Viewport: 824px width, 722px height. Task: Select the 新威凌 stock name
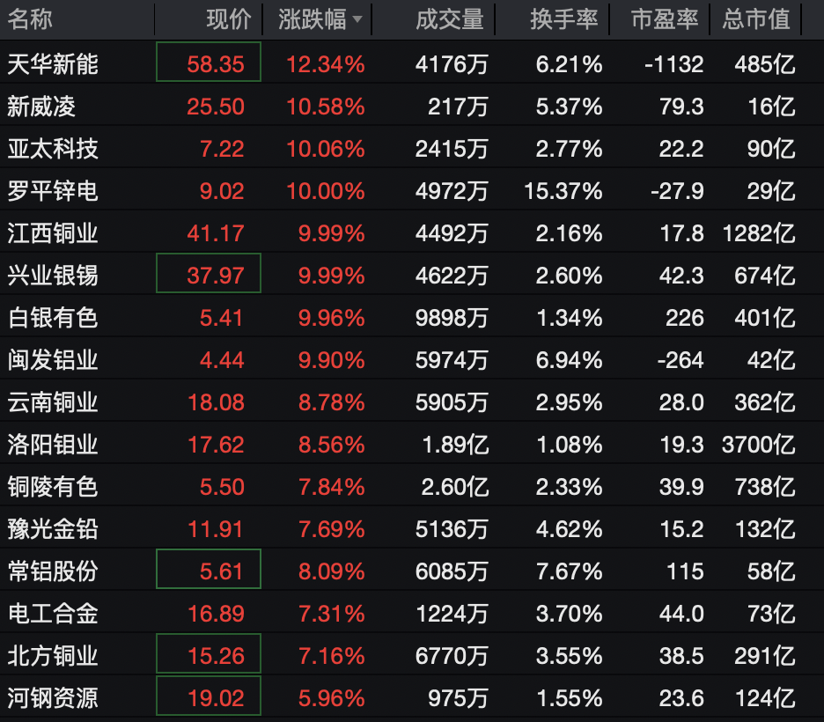[41, 107]
